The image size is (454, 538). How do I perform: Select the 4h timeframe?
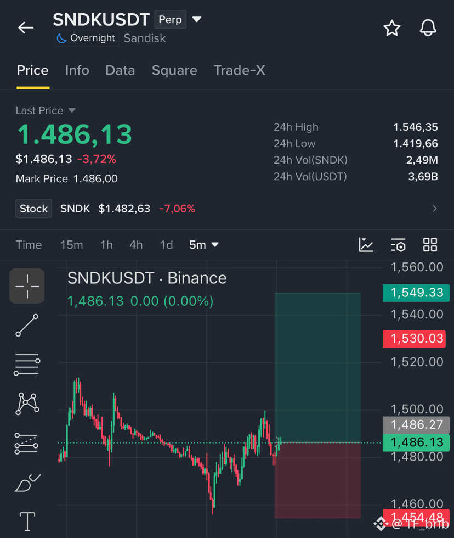click(136, 245)
